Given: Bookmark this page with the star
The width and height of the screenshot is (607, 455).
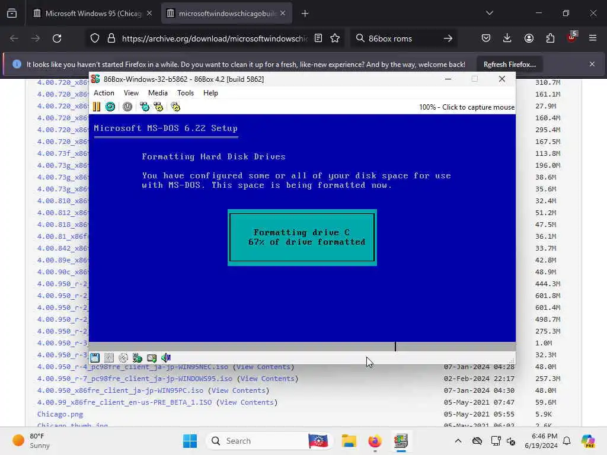Looking at the screenshot, I should (x=336, y=39).
